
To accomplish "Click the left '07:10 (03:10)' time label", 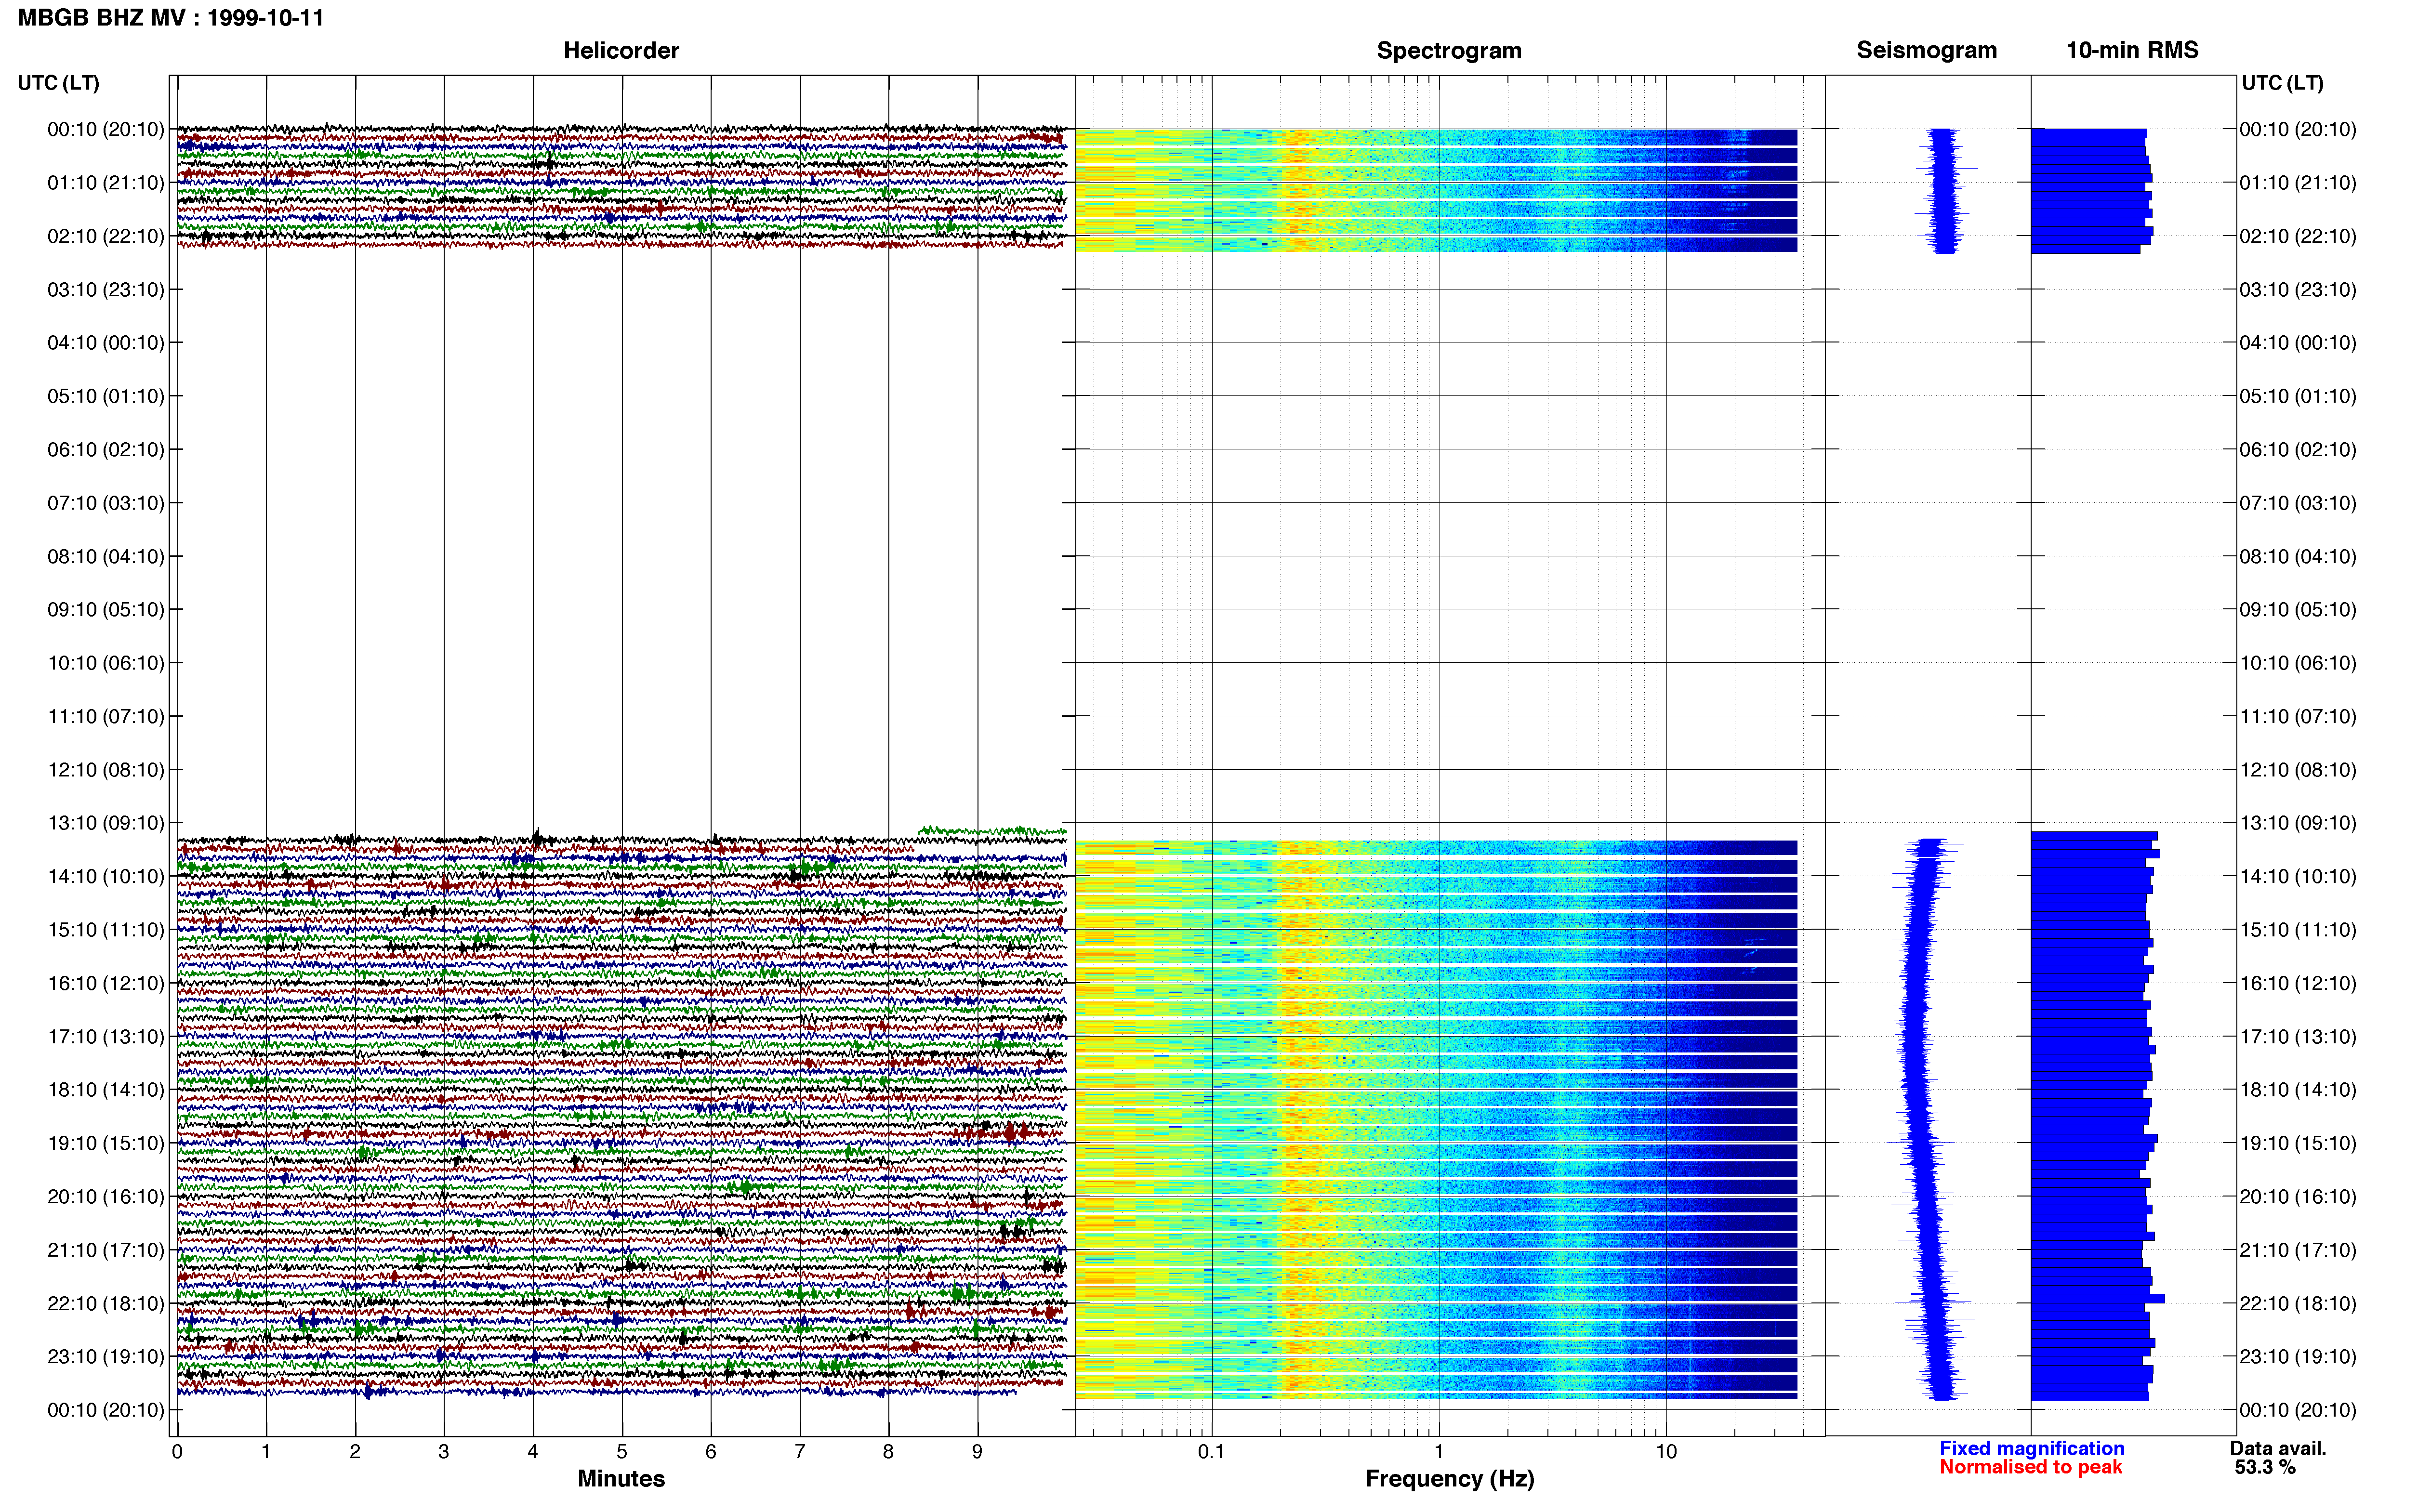I will pyautogui.click(x=106, y=503).
